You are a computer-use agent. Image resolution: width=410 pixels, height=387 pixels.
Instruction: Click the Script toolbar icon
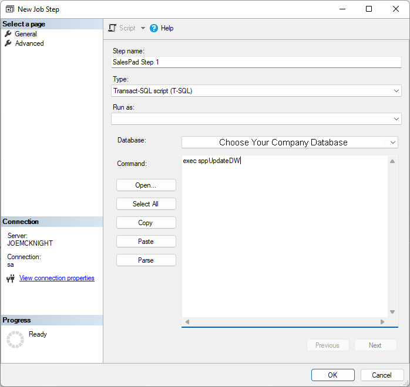pyautogui.click(x=113, y=28)
